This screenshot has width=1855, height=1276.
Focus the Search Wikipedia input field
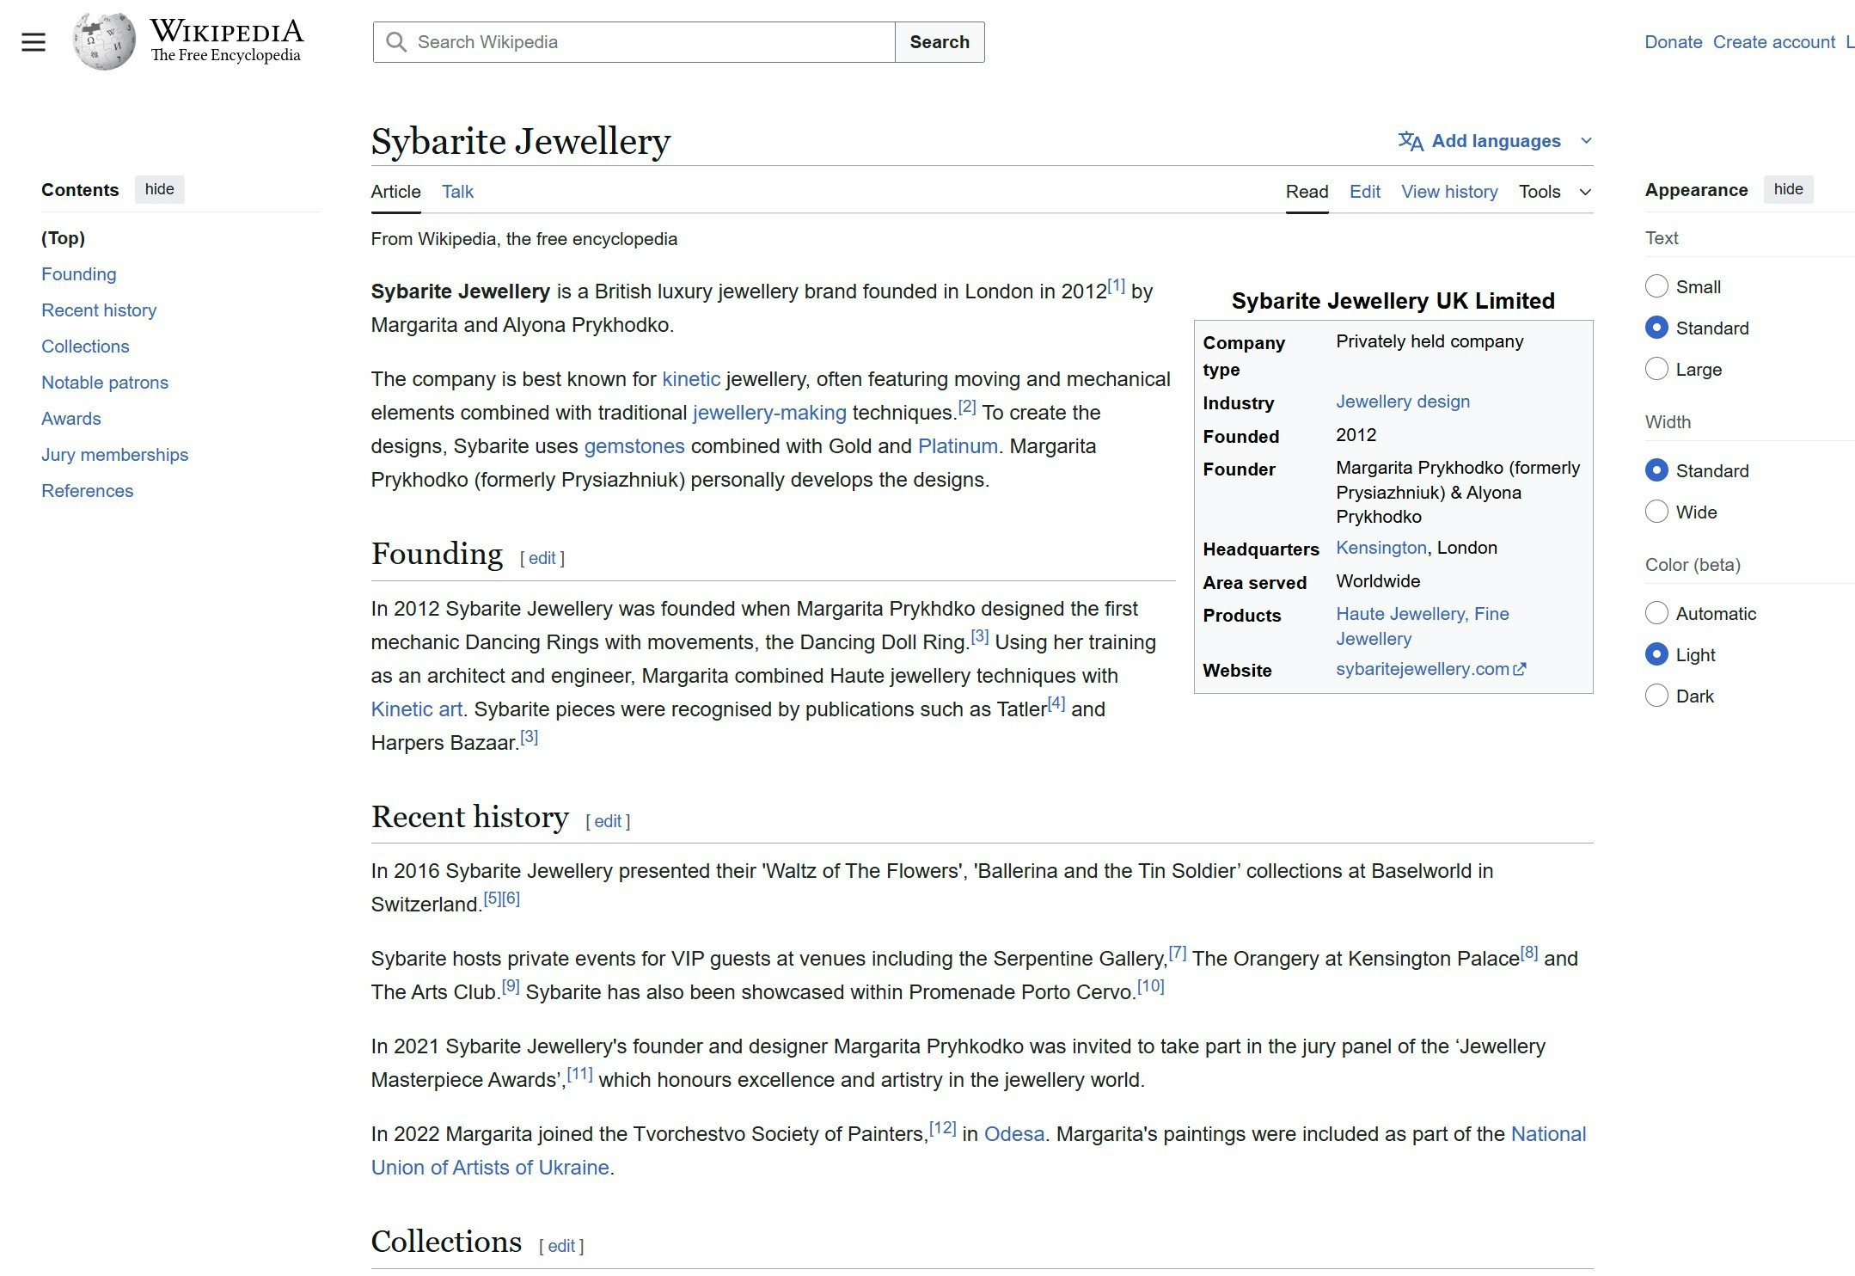point(634,42)
